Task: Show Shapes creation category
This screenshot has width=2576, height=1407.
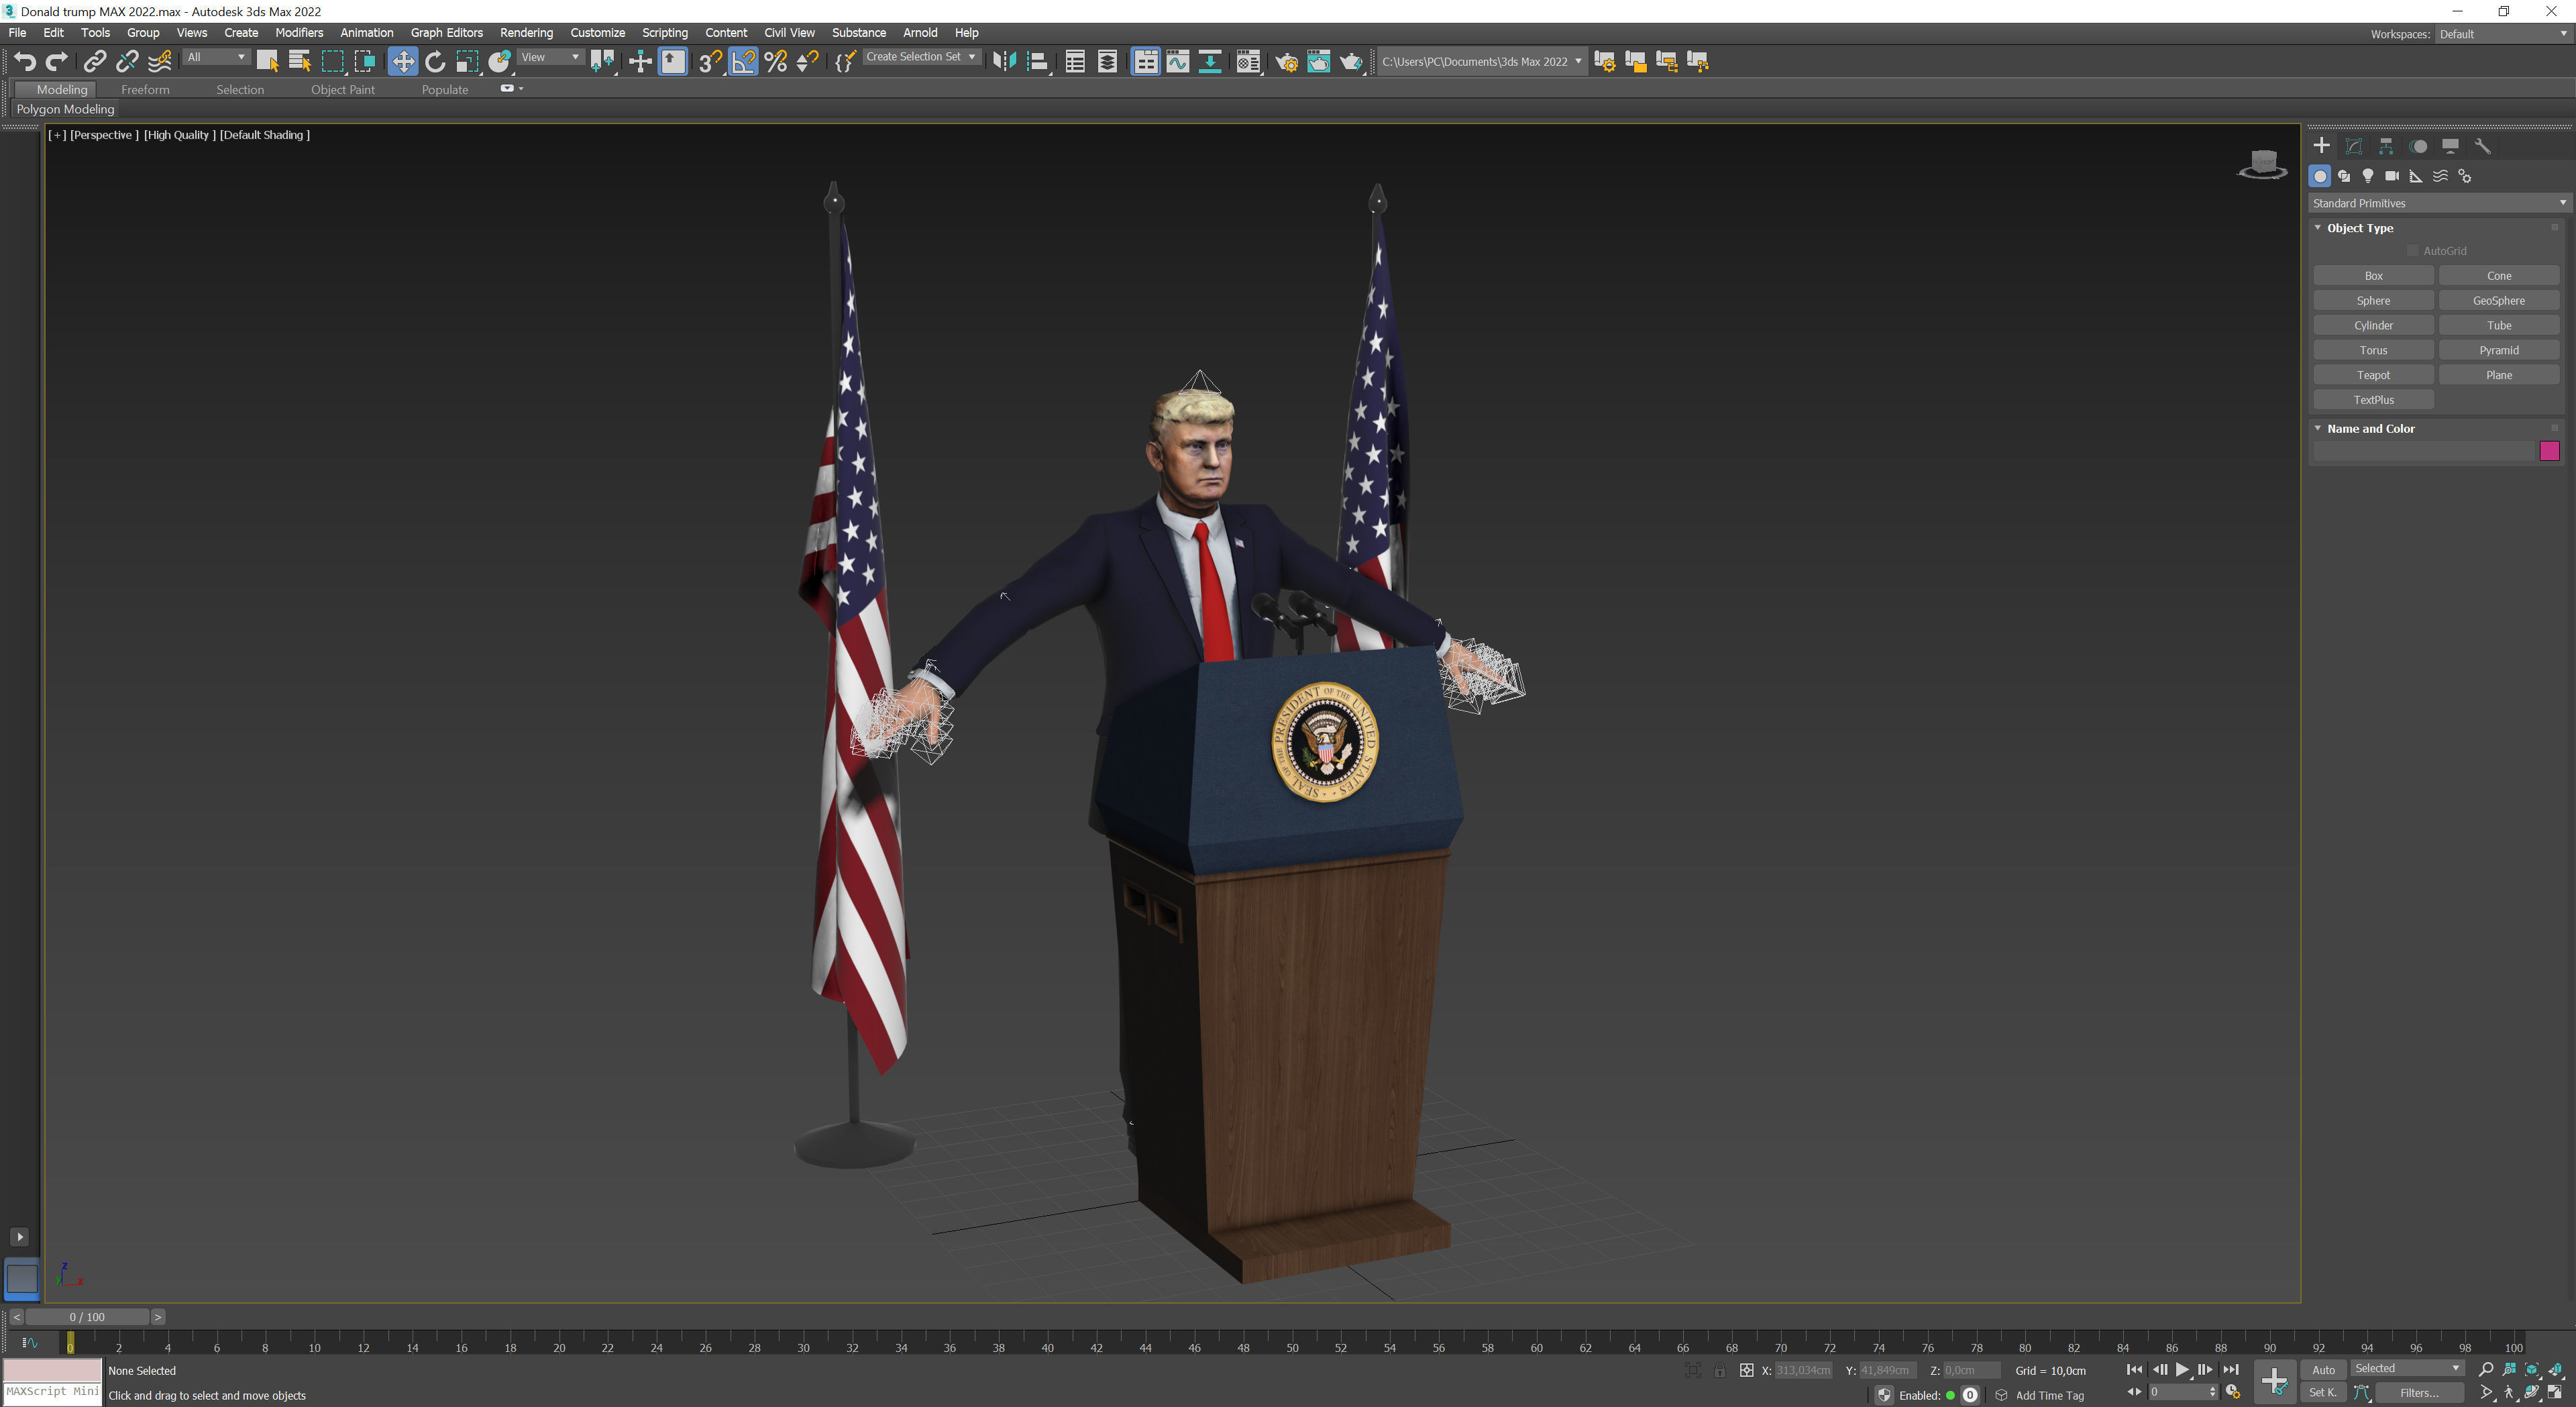Action: (x=2344, y=176)
